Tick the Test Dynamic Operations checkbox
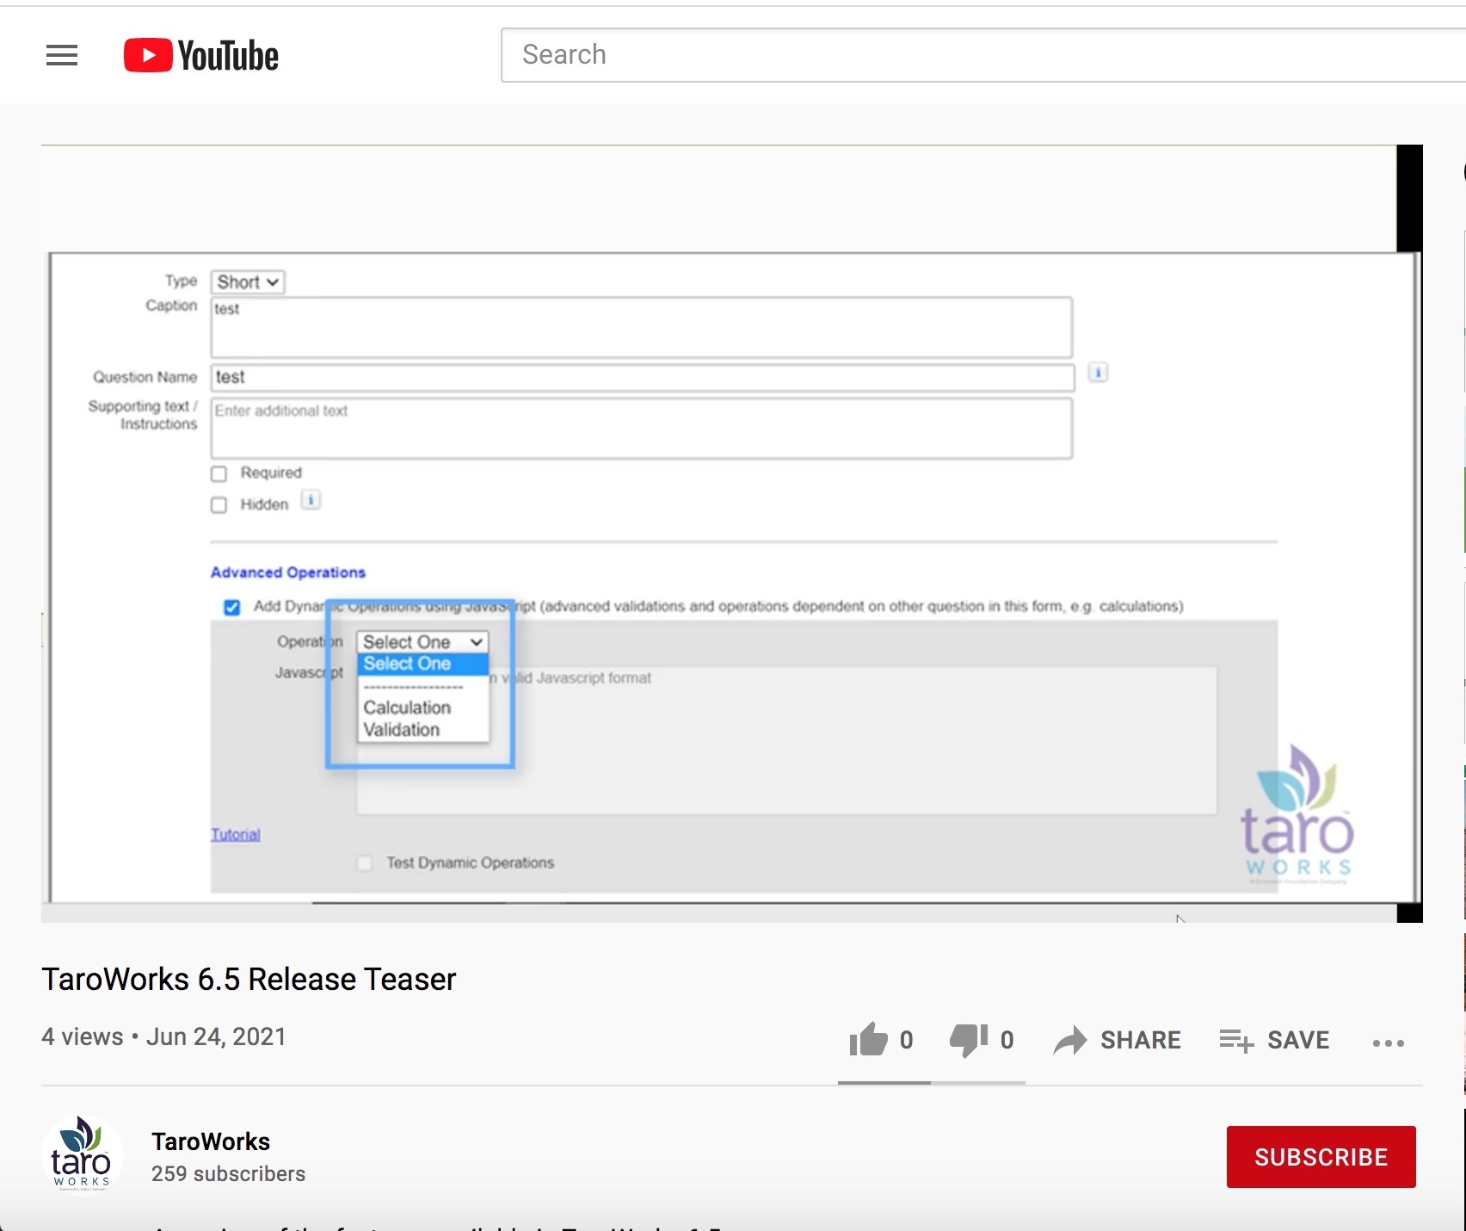 coord(365,863)
